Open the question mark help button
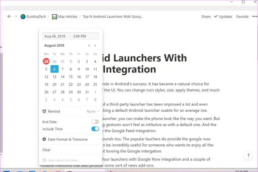This screenshot has height=172, width=258. [248, 155]
